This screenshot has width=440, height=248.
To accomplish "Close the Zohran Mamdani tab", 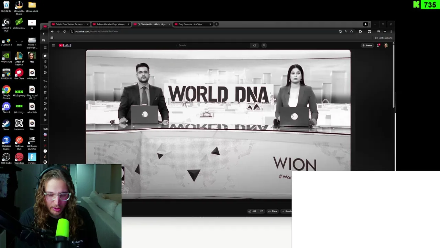I will tap(129, 24).
